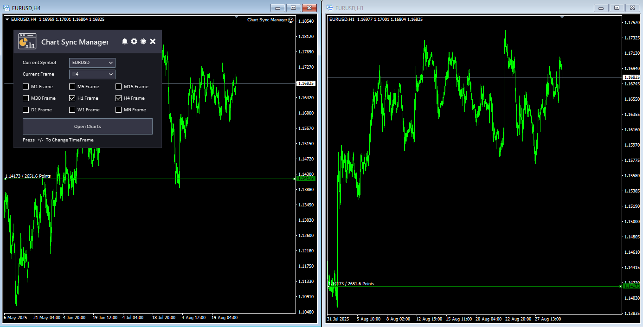Image resolution: width=643 pixels, height=327 pixels.
Task: Minimize the EURUSD,H4 chart window
Action: tap(278, 7)
